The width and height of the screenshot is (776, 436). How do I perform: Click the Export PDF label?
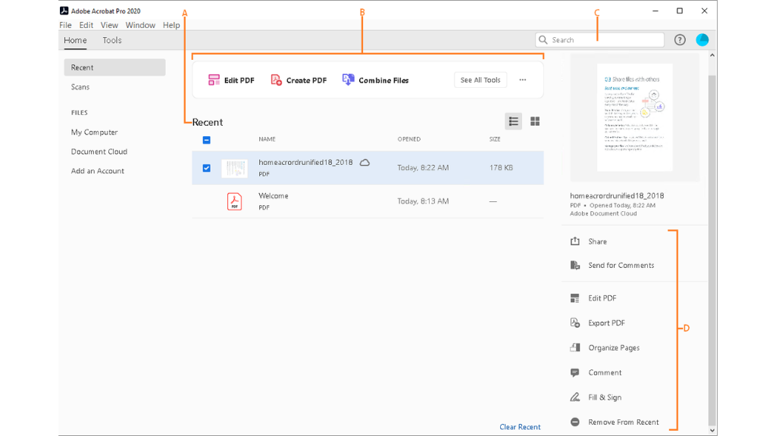click(x=606, y=322)
